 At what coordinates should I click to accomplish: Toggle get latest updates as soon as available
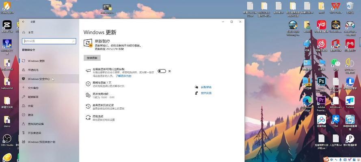pyautogui.click(x=162, y=71)
